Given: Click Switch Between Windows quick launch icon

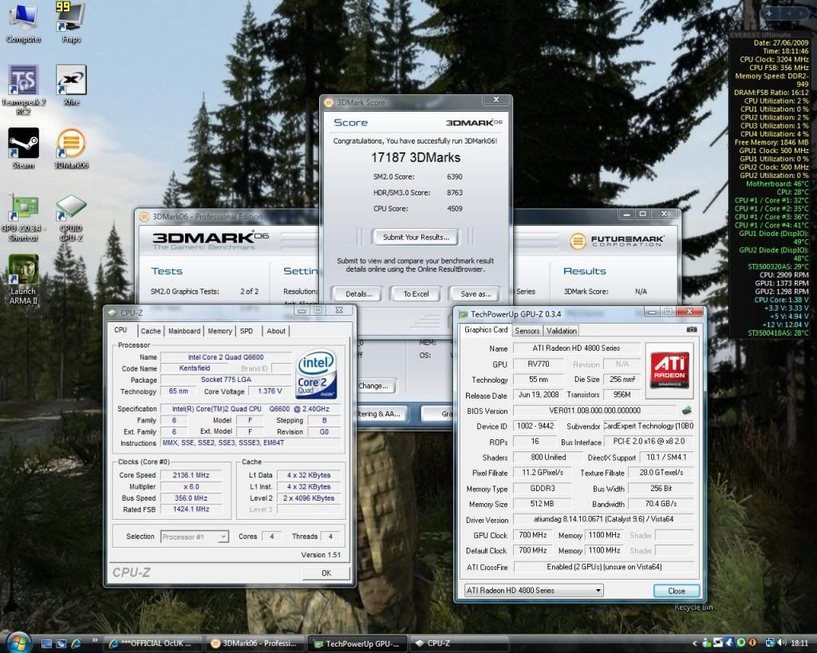Looking at the screenshot, I should click(x=61, y=643).
